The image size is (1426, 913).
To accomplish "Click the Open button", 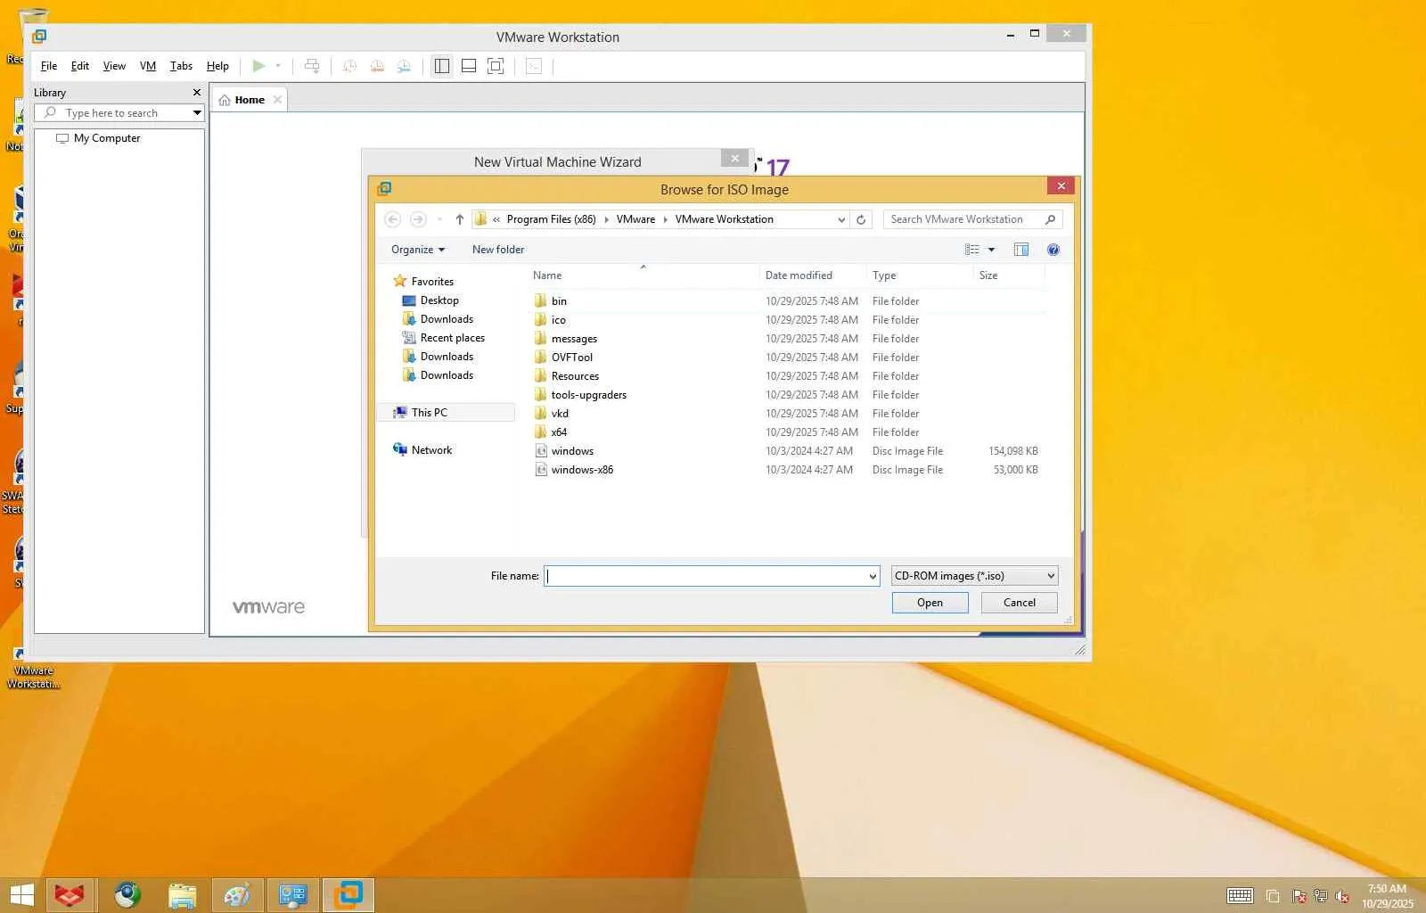I will point(930,603).
